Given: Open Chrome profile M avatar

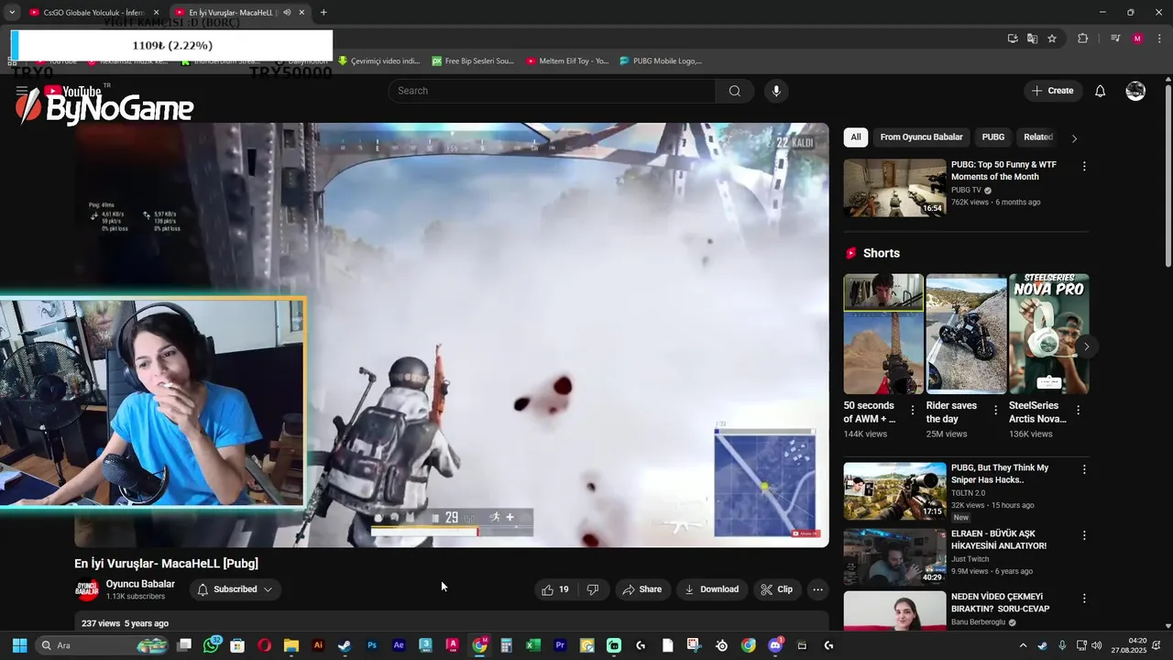Looking at the screenshot, I should 1137,38.
